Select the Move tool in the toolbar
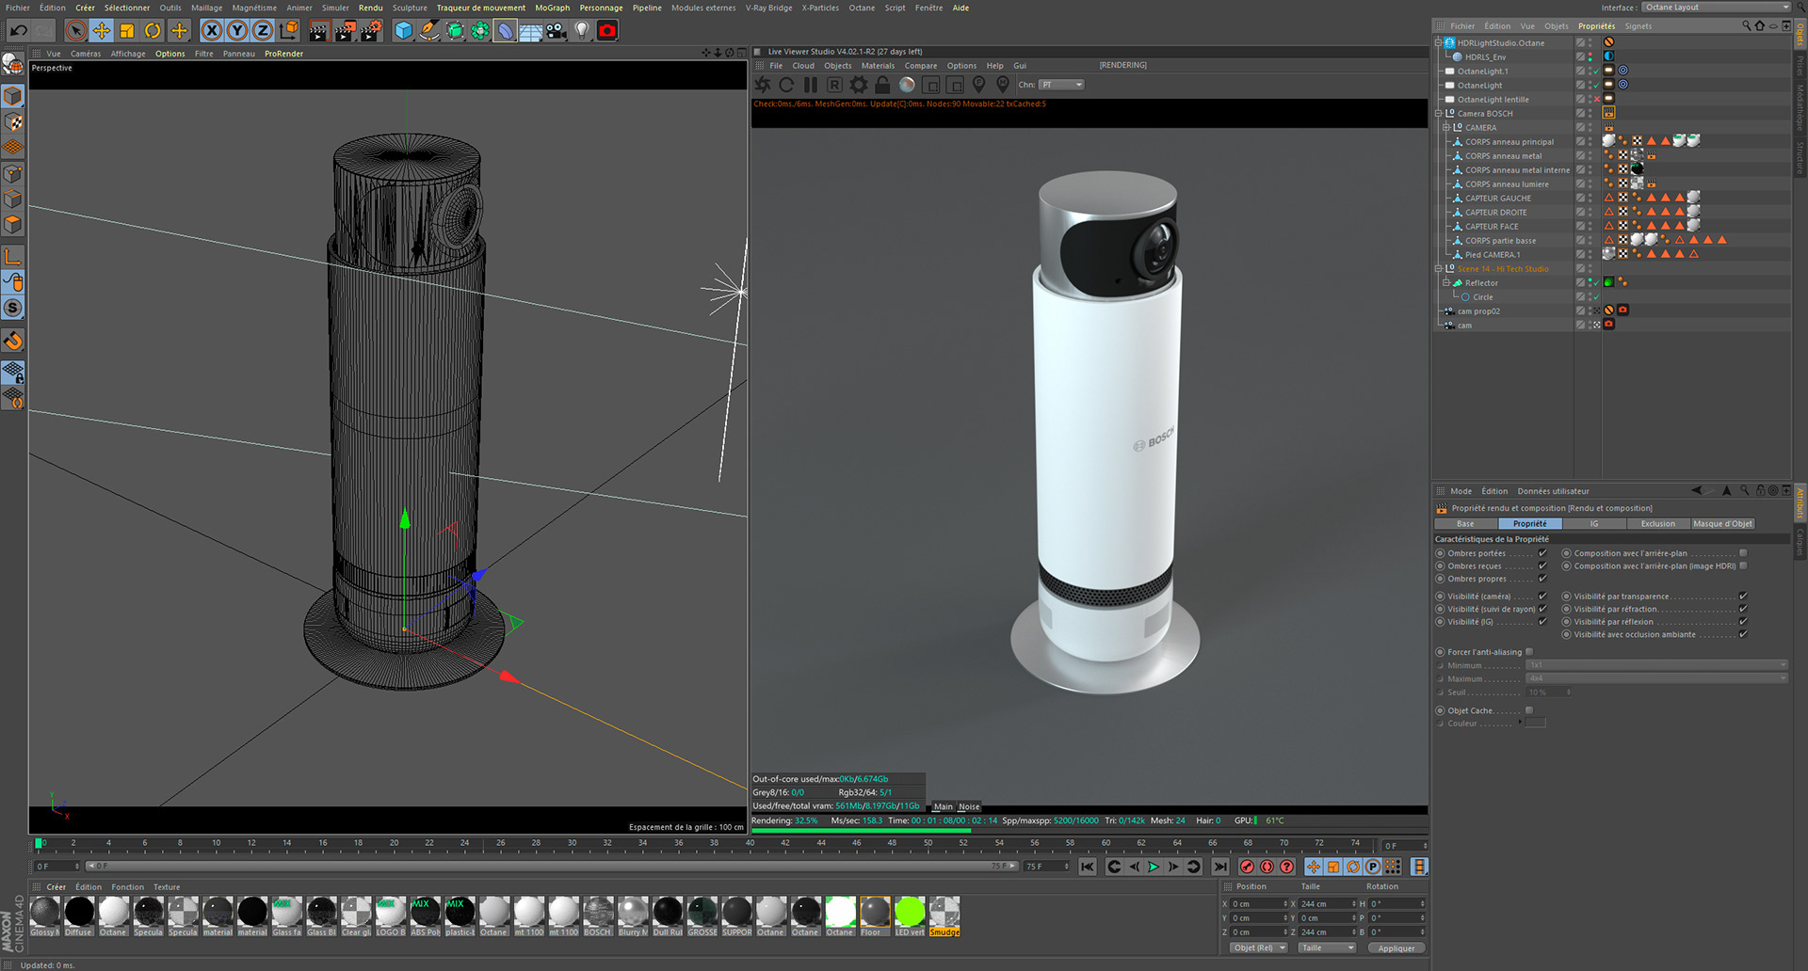The image size is (1808, 971). [x=101, y=31]
